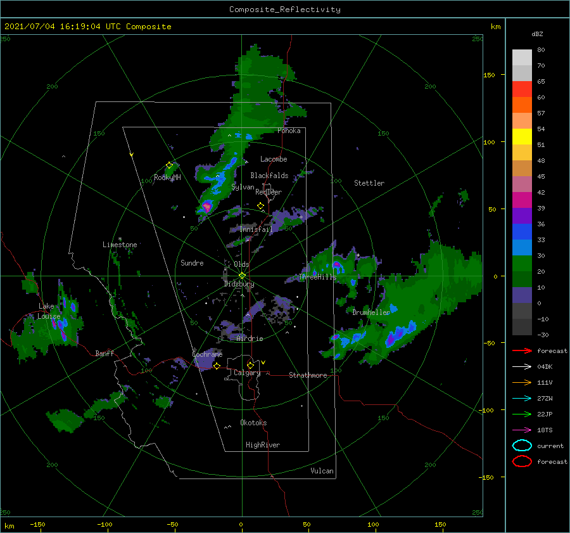Click the yellow diamond marker below RedDeer
Screen dimensions: 570x533
coord(261,206)
